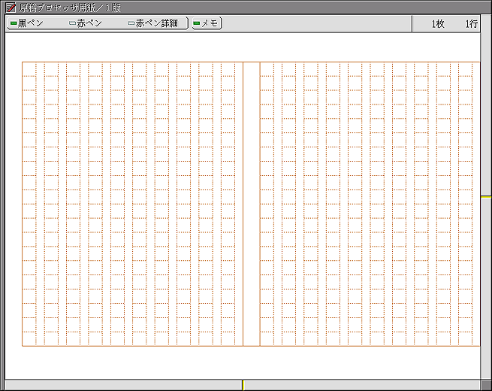Click the manuscript app icon in title bar
This screenshot has height=391, width=492.
point(11,8)
